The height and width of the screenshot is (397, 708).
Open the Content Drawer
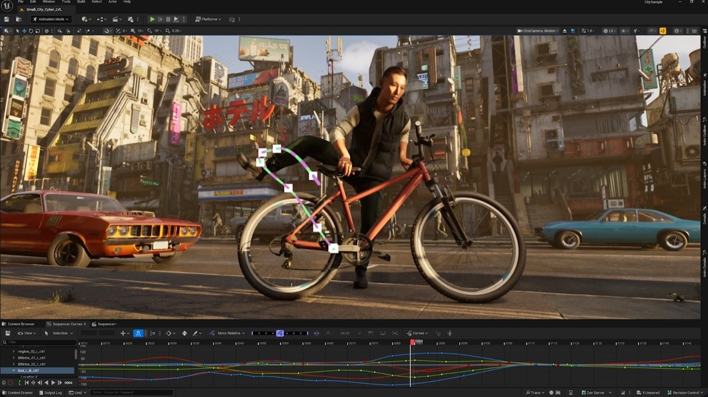click(x=18, y=392)
